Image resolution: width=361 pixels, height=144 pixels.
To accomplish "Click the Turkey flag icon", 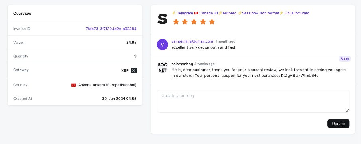I will point(73,85).
